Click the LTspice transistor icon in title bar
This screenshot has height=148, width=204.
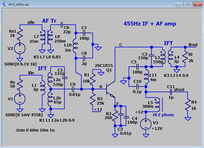tap(4, 4)
